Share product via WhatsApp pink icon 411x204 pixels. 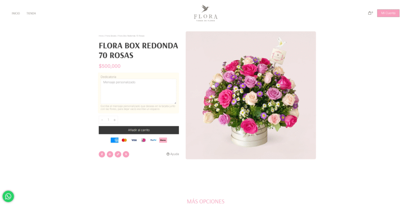click(110, 154)
